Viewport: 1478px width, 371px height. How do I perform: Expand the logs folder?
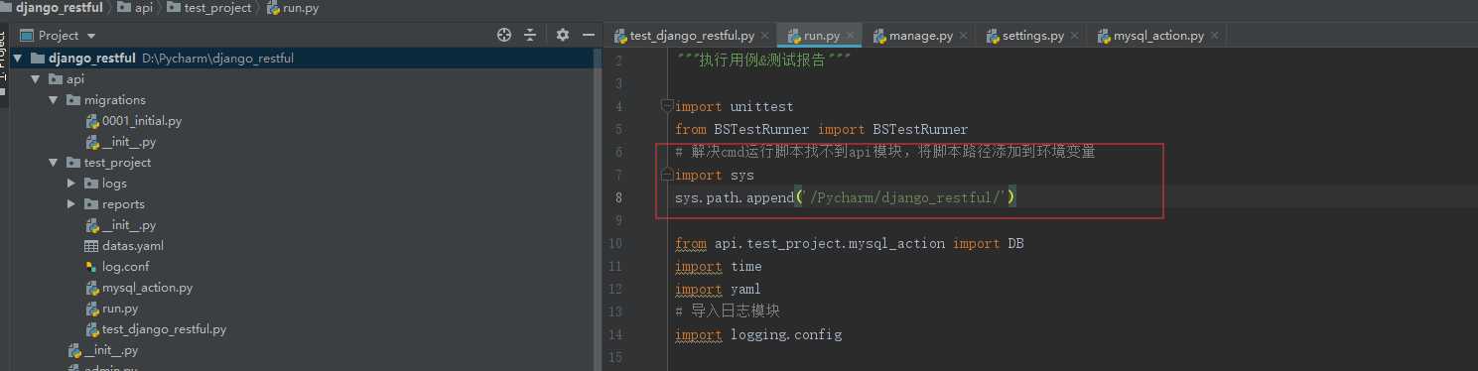pyautogui.click(x=71, y=183)
